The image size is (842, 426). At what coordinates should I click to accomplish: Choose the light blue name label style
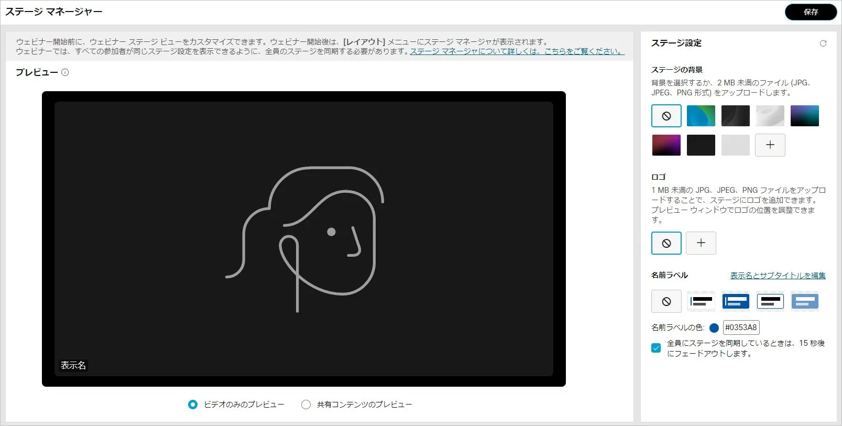pos(804,301)
